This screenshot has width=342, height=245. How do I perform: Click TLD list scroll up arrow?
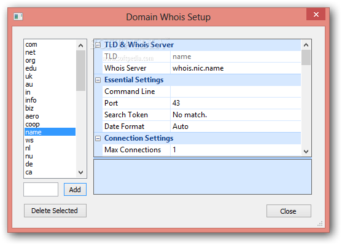(80, 45)
